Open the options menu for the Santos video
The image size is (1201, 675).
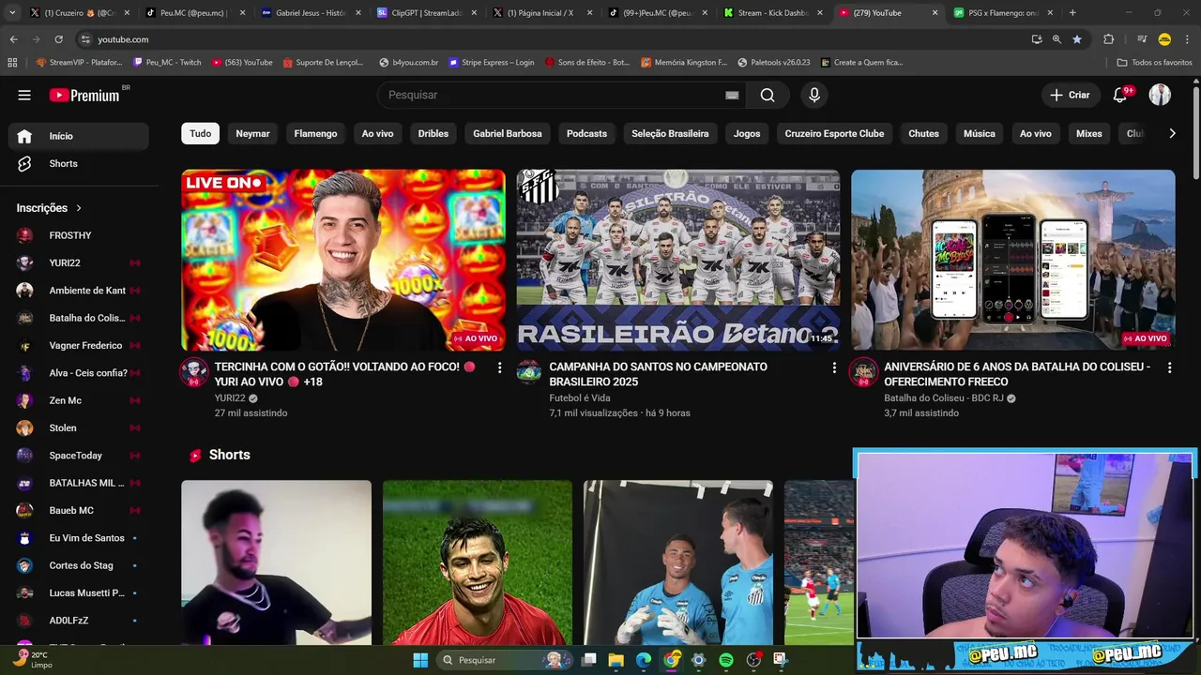834,367
